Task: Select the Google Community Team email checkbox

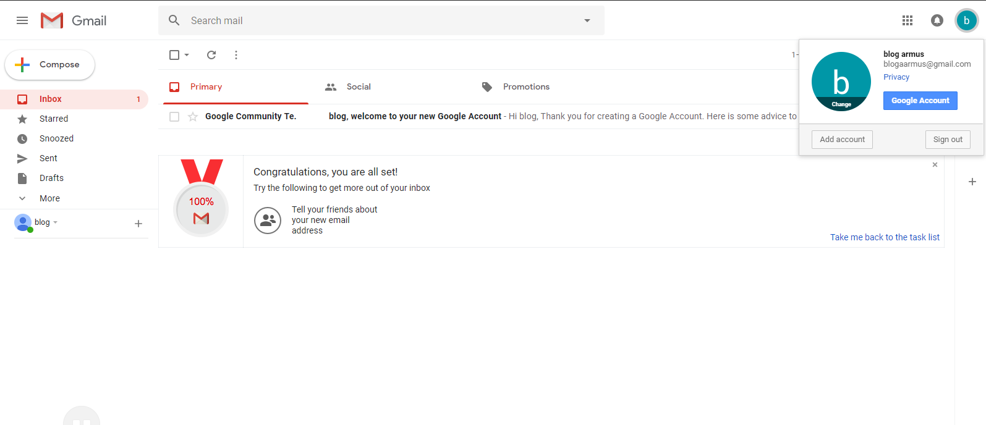Action: pos(174,117)
